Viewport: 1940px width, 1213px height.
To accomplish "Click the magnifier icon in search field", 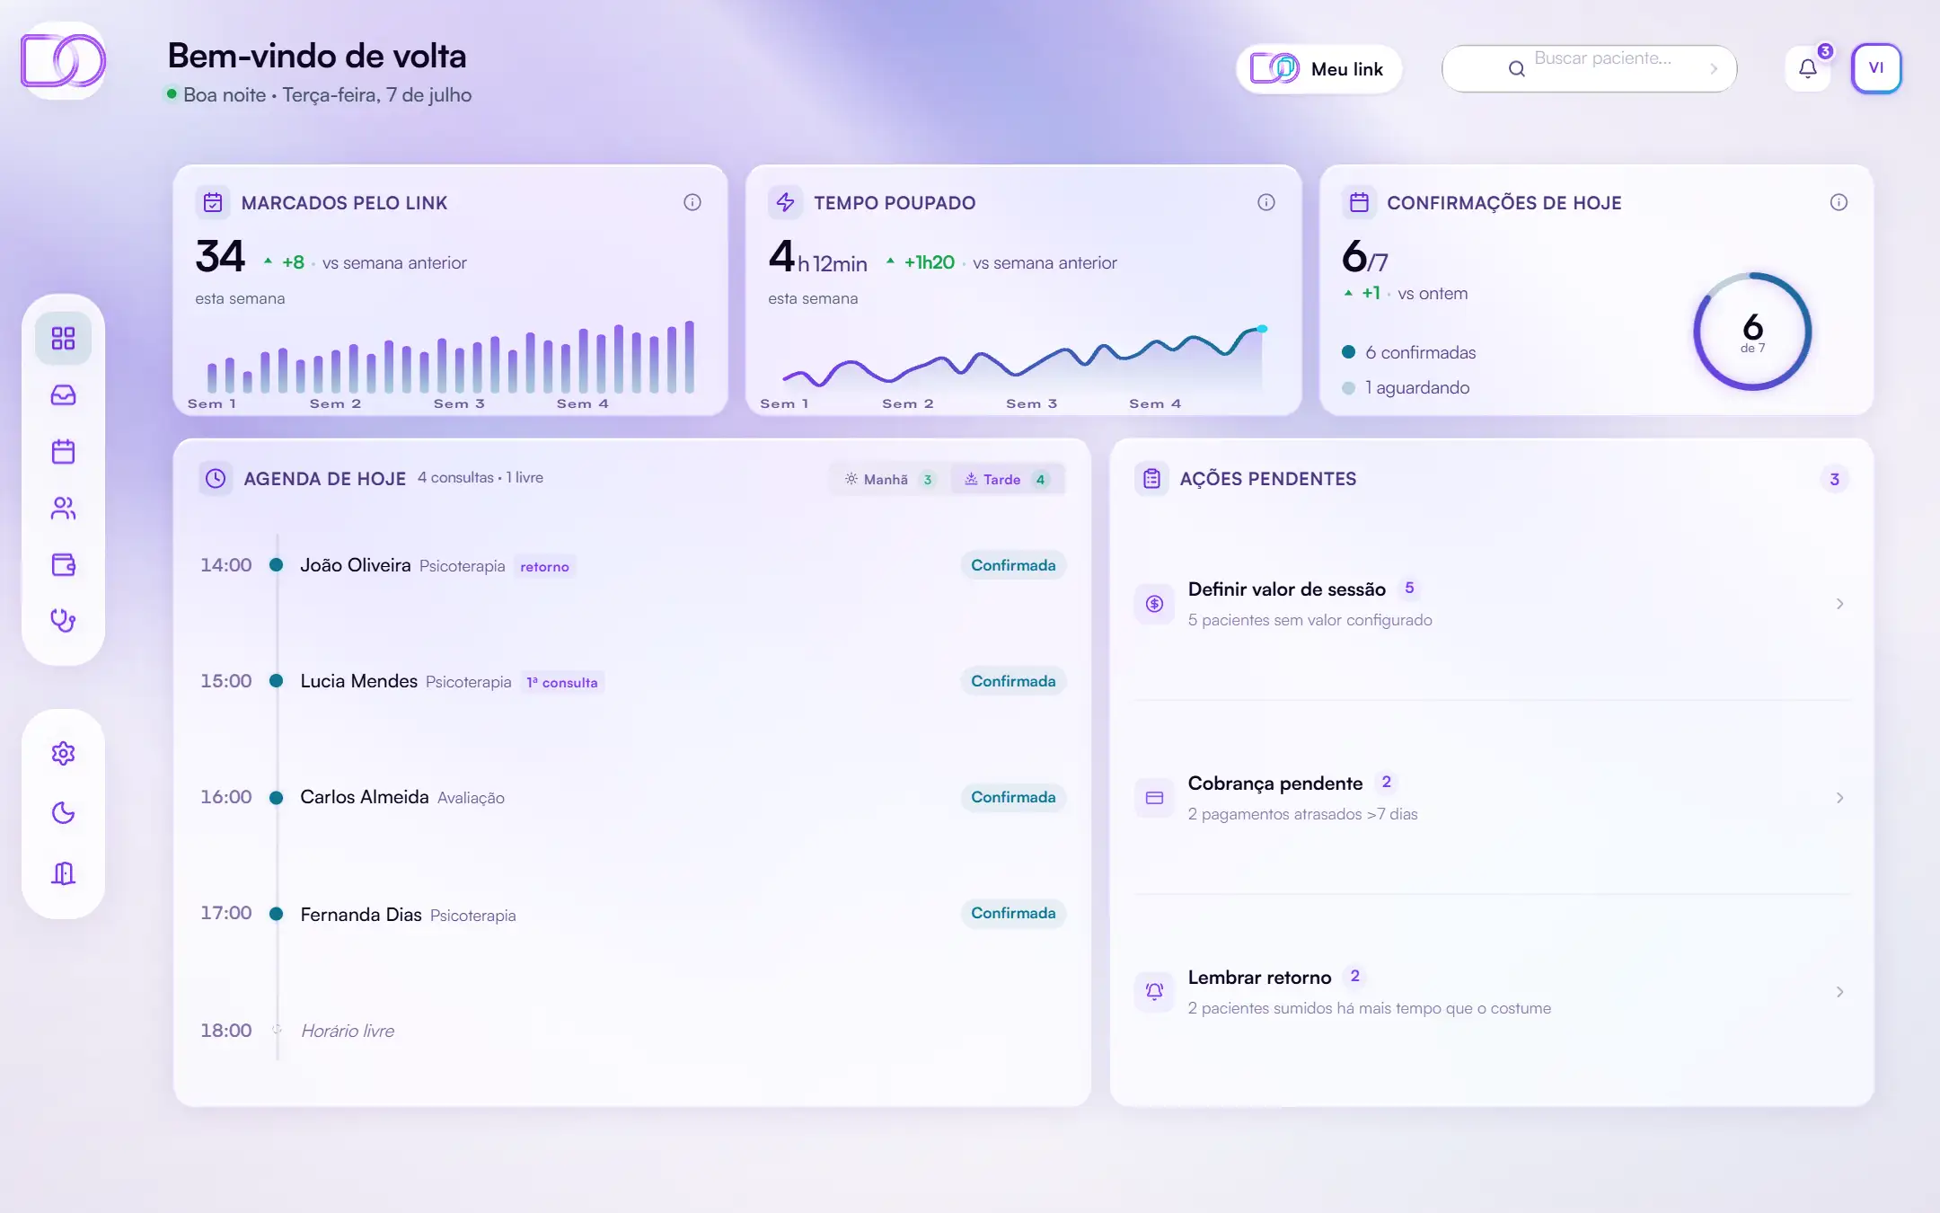I will (x=1516, y=68).
